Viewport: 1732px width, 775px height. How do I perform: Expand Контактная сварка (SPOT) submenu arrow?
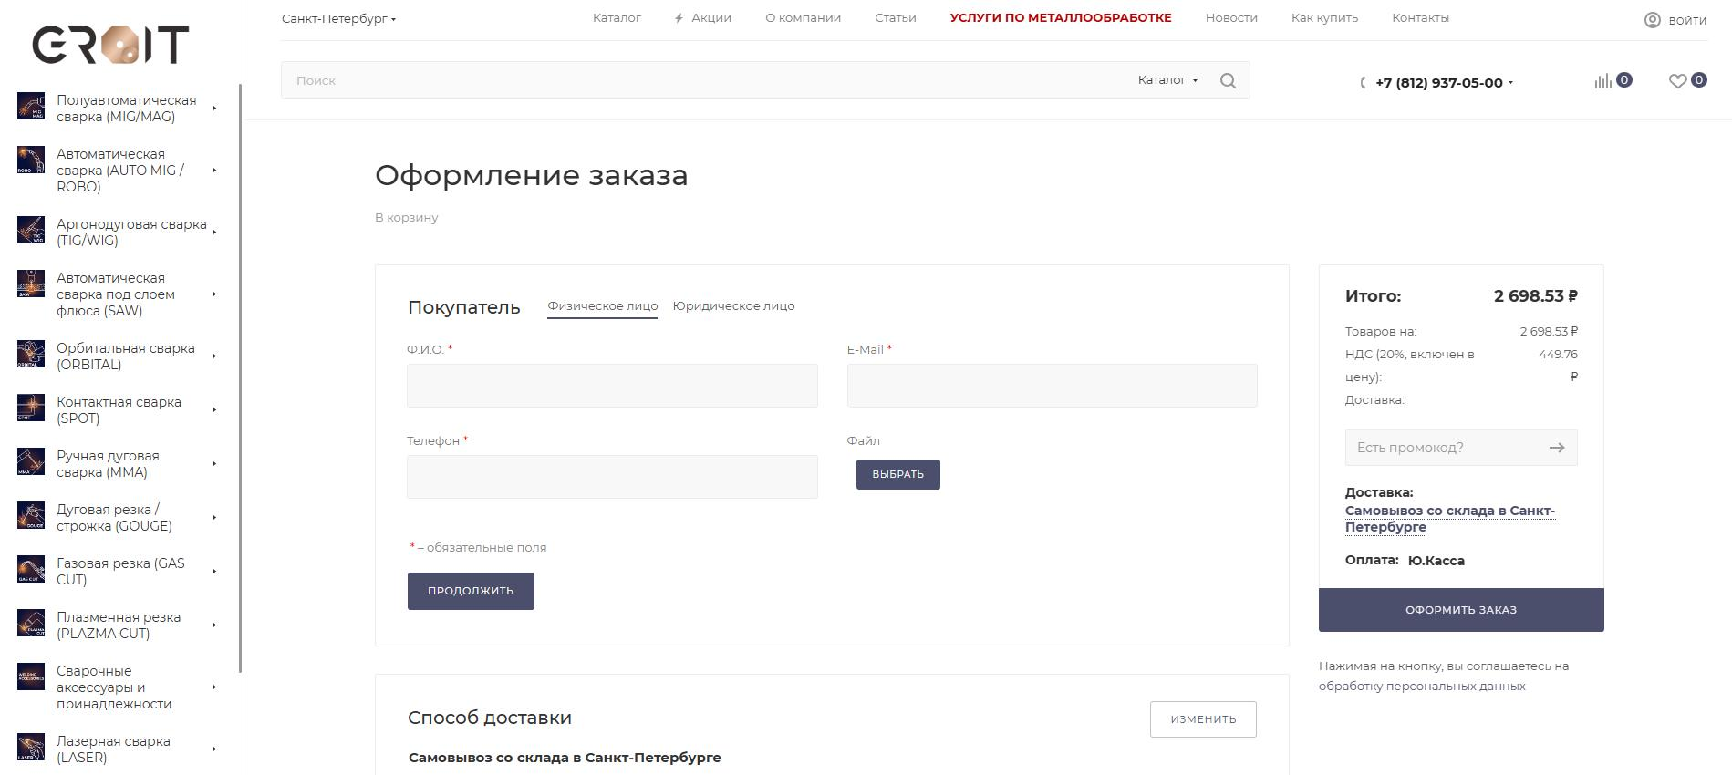(x=214, y=410)
